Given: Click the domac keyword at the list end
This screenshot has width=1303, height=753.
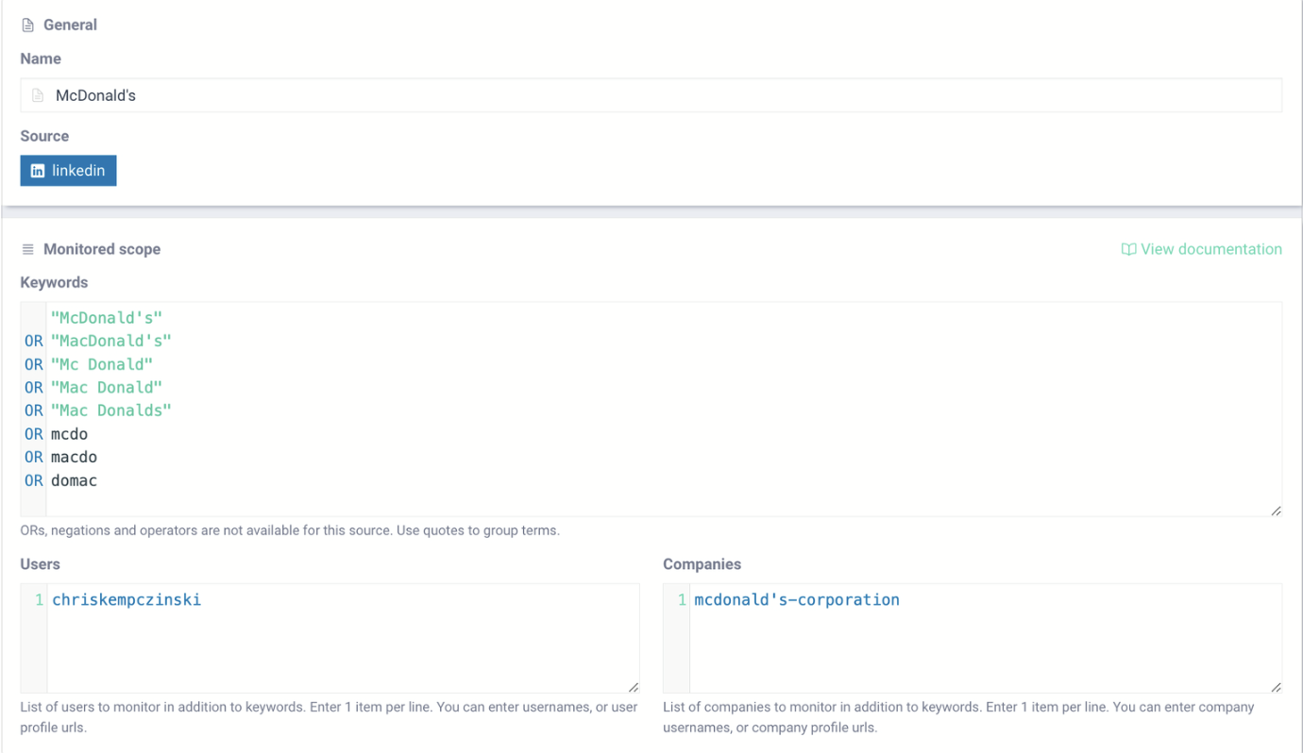Looking at the screenshot, I should pyautogui.click(x=74, y=480).
